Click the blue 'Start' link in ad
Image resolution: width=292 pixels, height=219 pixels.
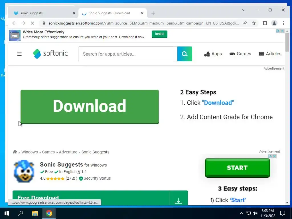click(x=238, y=200)
